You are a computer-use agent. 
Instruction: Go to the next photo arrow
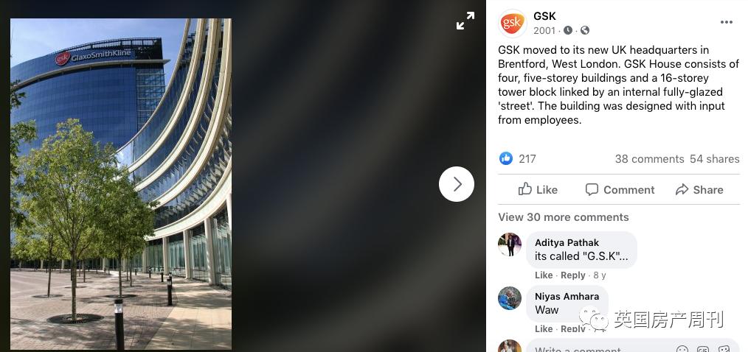click(x=457, y=184)
